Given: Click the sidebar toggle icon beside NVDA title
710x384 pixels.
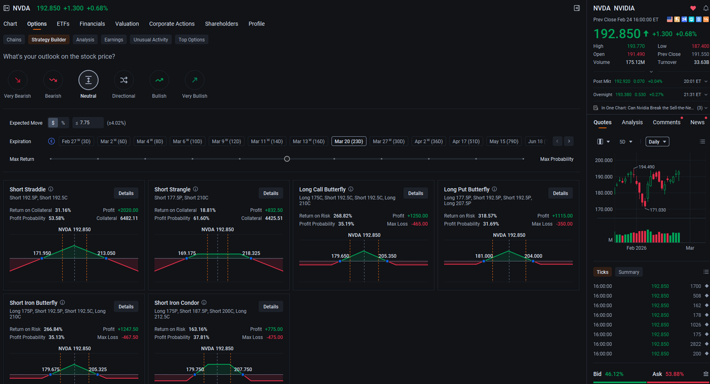Looking at the screenshot, I should click(6, 8).
